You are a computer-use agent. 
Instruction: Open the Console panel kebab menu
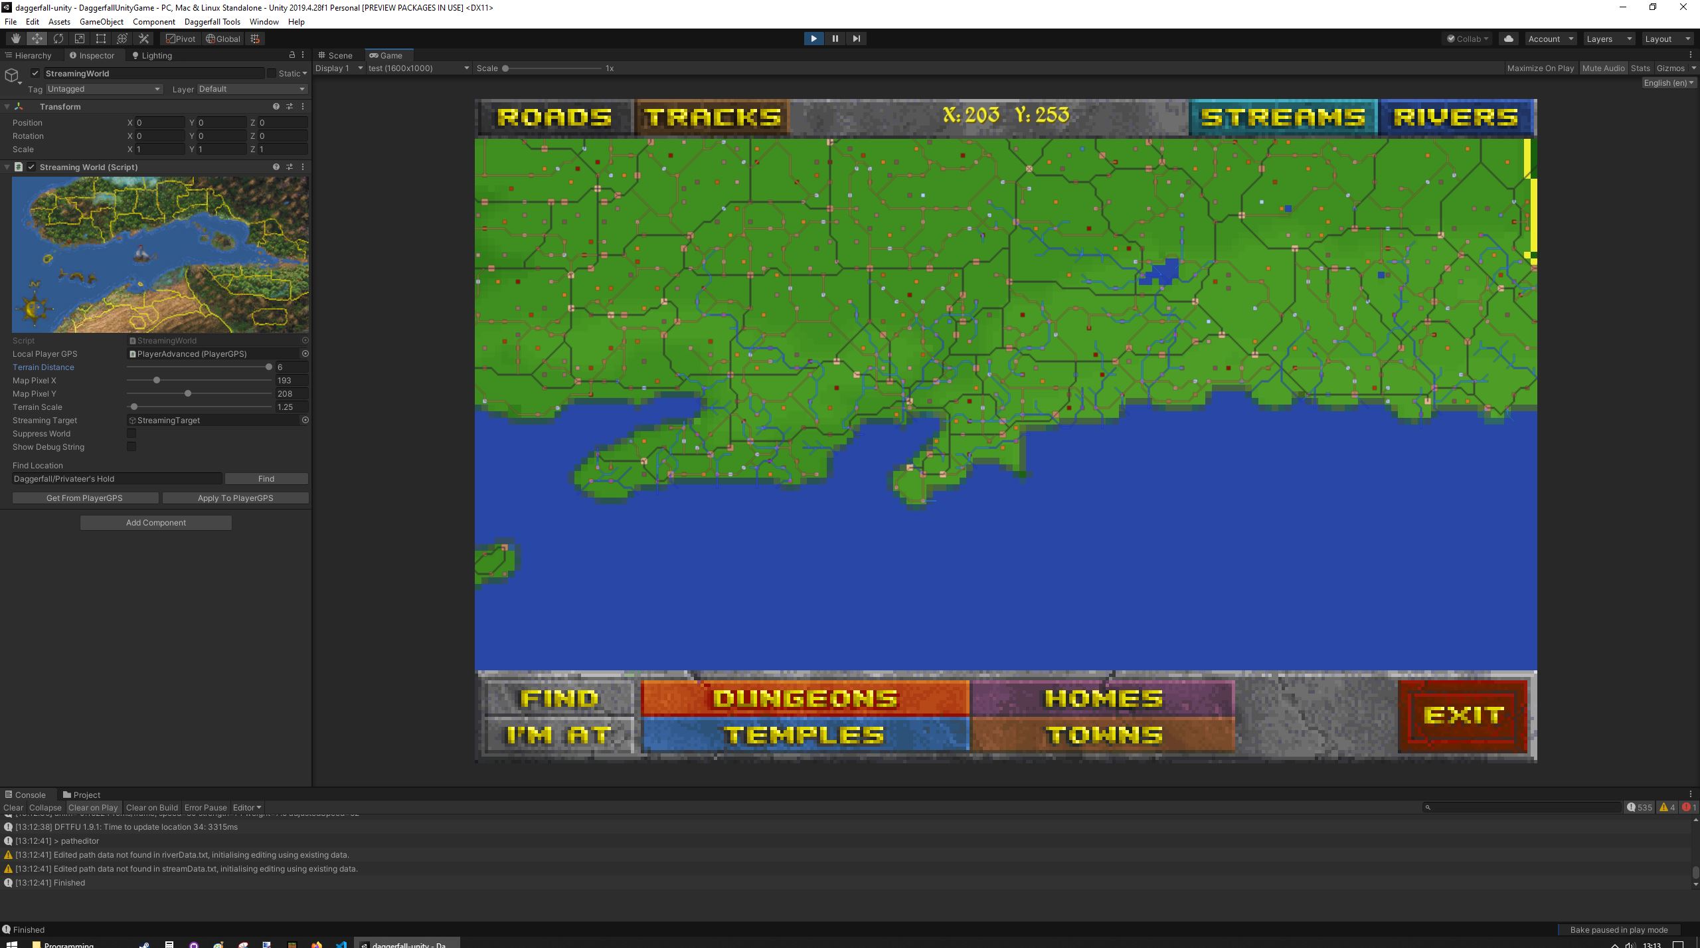[x=1691, y=794]
